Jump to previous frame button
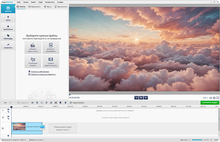 (136, 98)
